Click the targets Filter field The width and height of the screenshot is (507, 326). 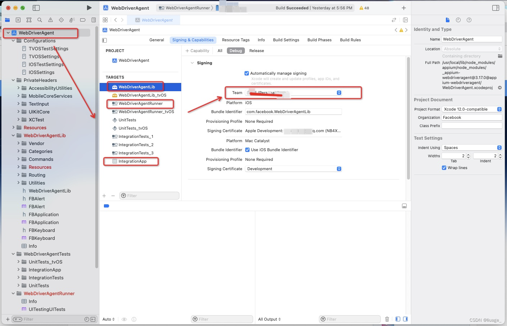coord(149,196)
